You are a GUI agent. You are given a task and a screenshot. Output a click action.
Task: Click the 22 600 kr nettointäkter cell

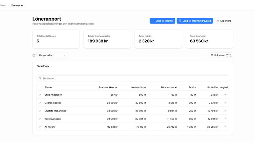click(x=141, y=103)
